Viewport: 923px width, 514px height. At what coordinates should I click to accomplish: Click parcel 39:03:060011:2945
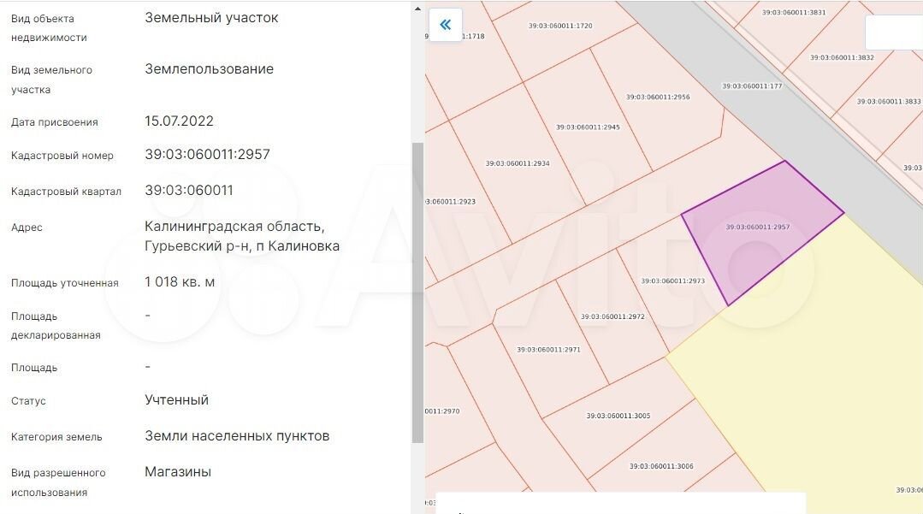pyautogui.click(x=588, y=127)
